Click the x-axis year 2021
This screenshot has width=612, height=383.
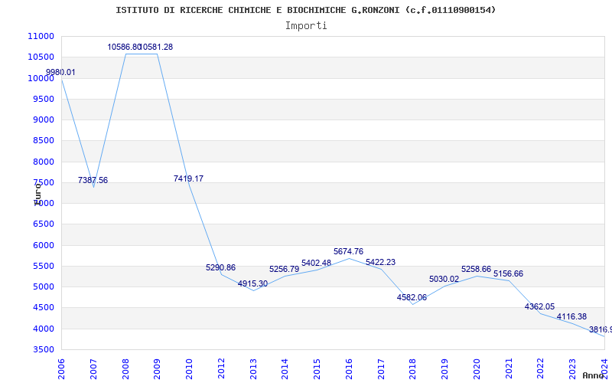pyautogui.click(x=509, y=369)
